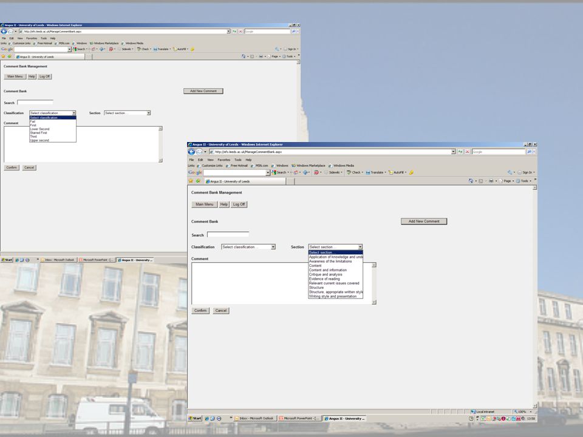Click the red Stop icon in the back window
Image resolution: width=583 pixels, height=437 pixels.
tap(240, 32)
